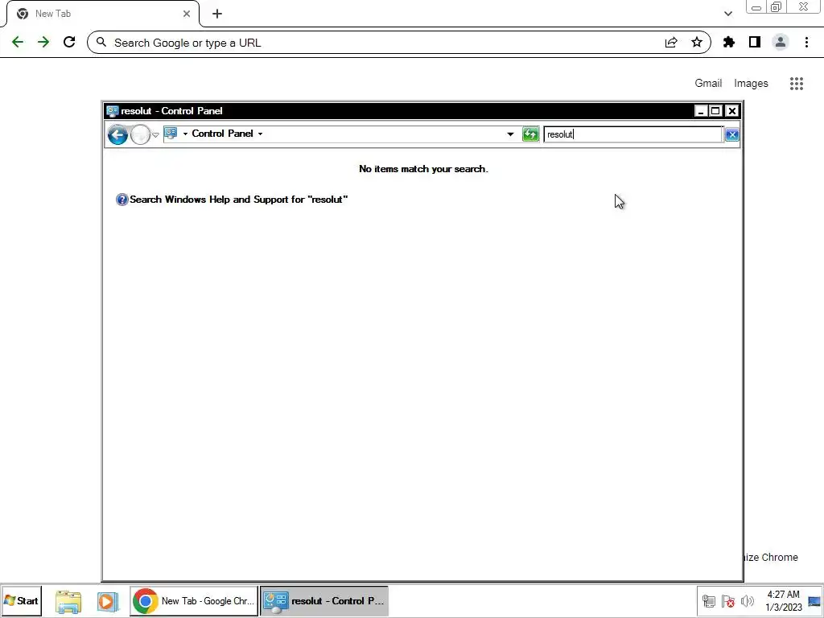The height and width of the screenshot is (618, 824).
Task: Clear search with blue X button
Action: [731, 135]
